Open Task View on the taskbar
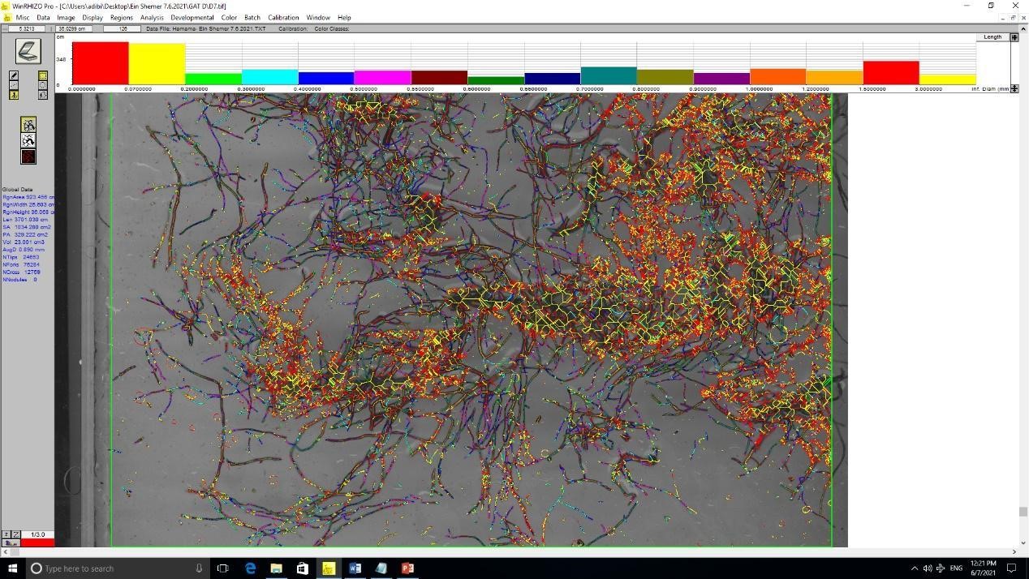Viewport: 1029px width, 579px height. pyautogui.click(x=223, y=568)
